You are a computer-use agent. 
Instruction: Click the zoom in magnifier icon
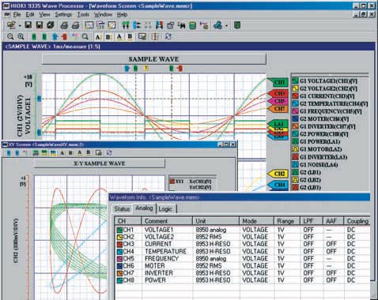21,36
